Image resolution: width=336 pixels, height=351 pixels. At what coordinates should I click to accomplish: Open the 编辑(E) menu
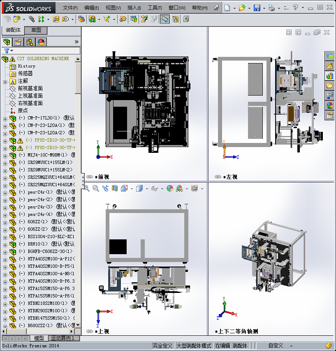[92, 8]
